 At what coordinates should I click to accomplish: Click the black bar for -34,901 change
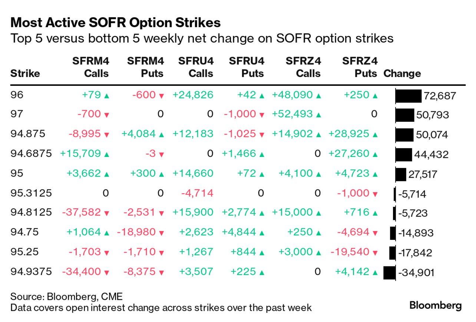389,273
